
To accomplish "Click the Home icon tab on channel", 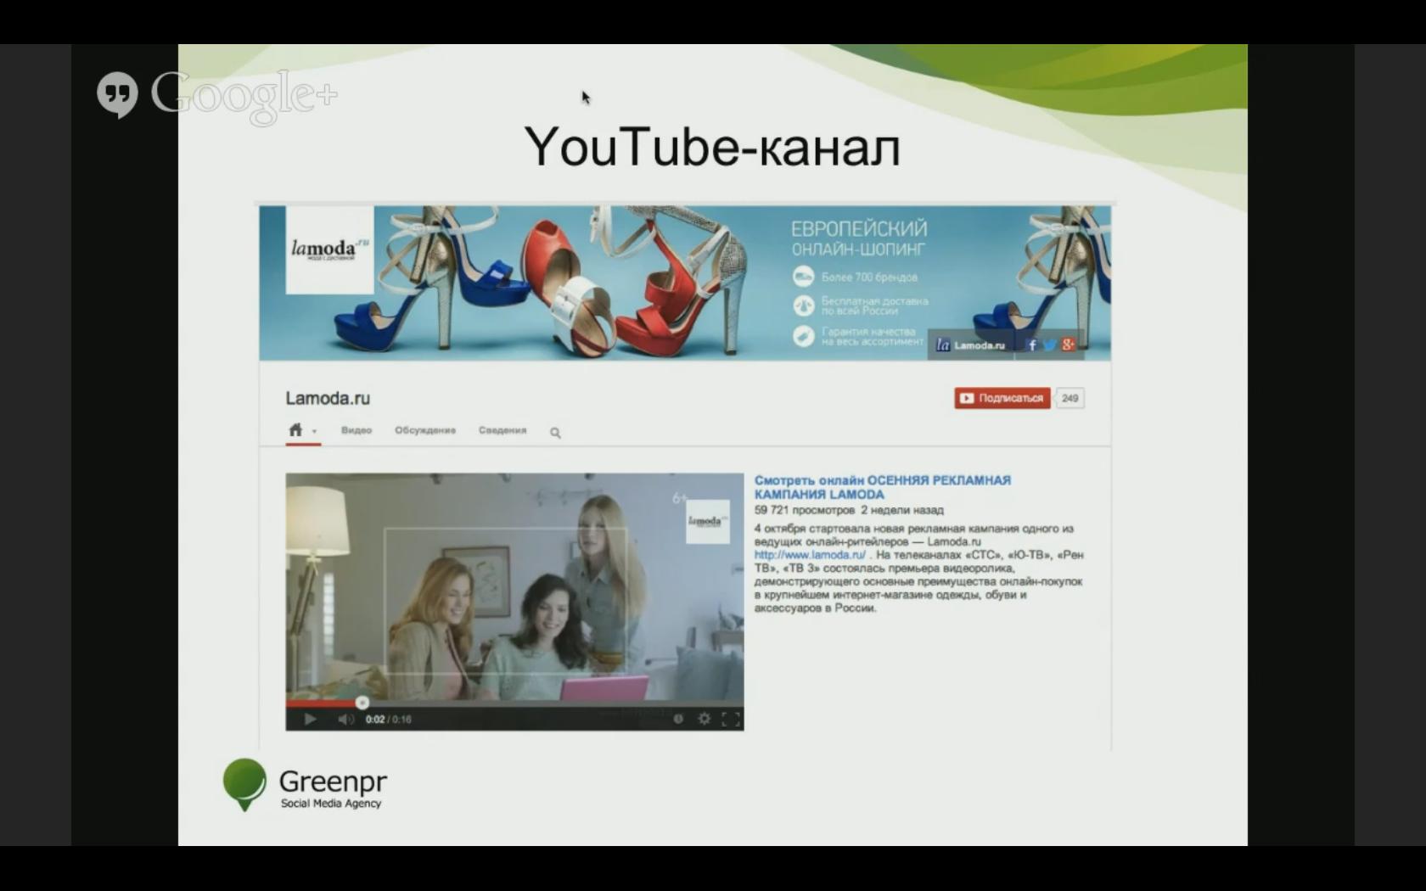I will click(x=295, y=430).
